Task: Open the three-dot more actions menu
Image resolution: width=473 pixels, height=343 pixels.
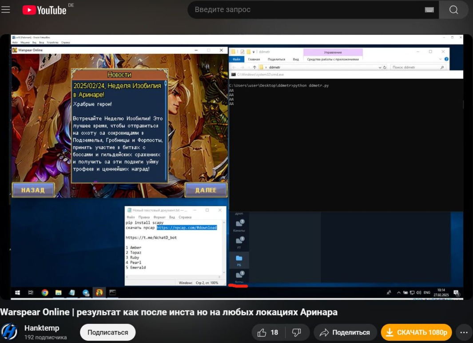Action: coord(464,332)
